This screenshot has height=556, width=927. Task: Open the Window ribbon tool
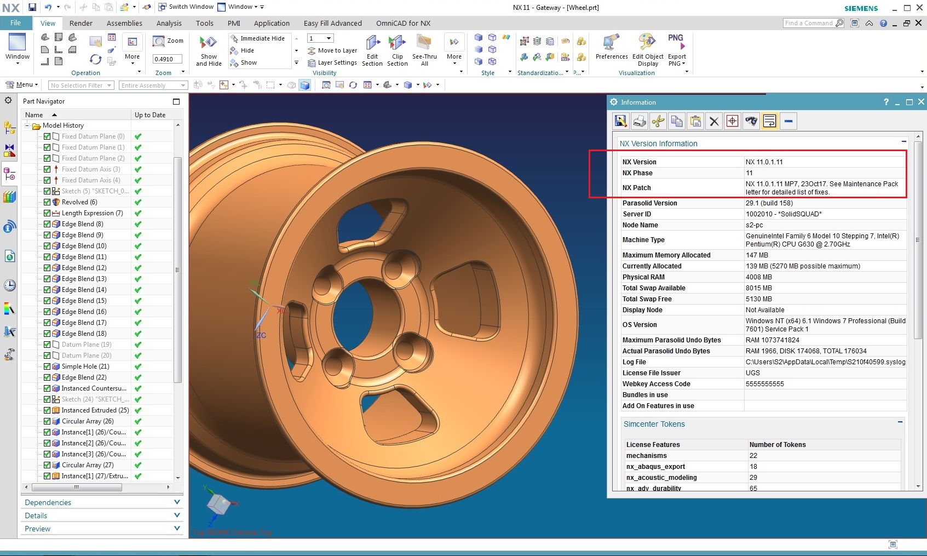tap(18, 48)
